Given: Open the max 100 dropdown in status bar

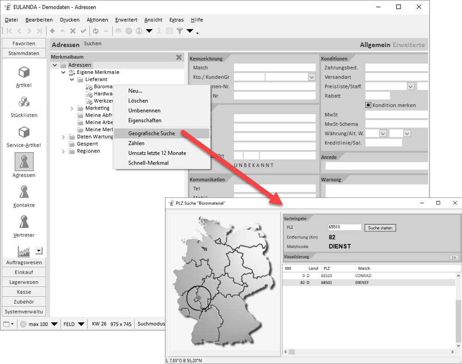Looking at the screenshot, I should tap(54, 324).
